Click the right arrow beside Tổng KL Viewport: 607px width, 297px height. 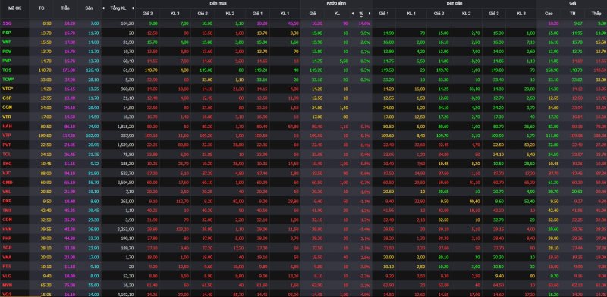tap(134, 8)
